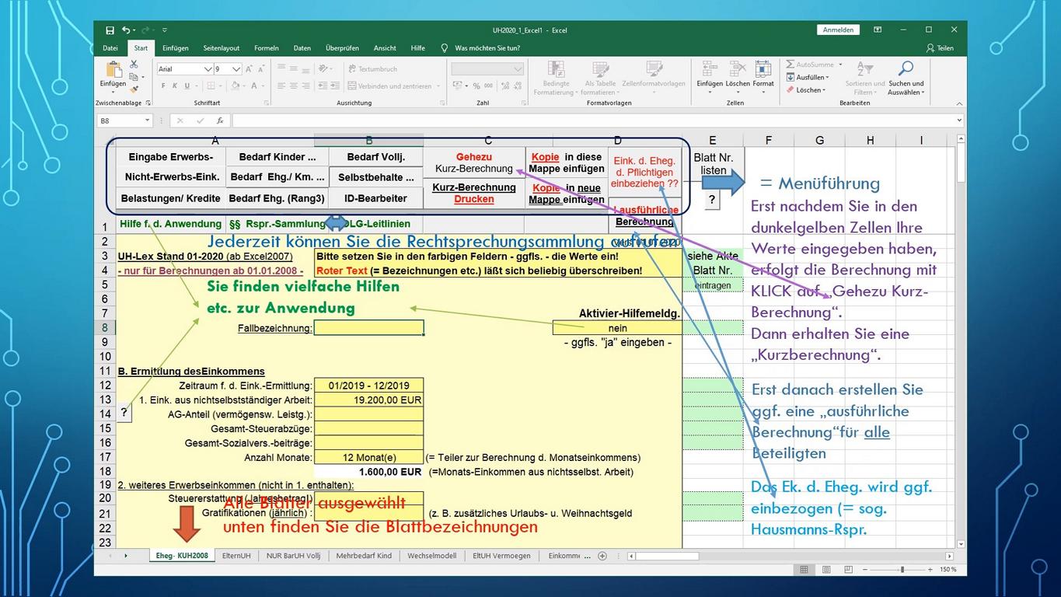The width and height of the screenshot is (1061, 597).
Task: Copy selection using the Kopieren icon
Action: 134,77
